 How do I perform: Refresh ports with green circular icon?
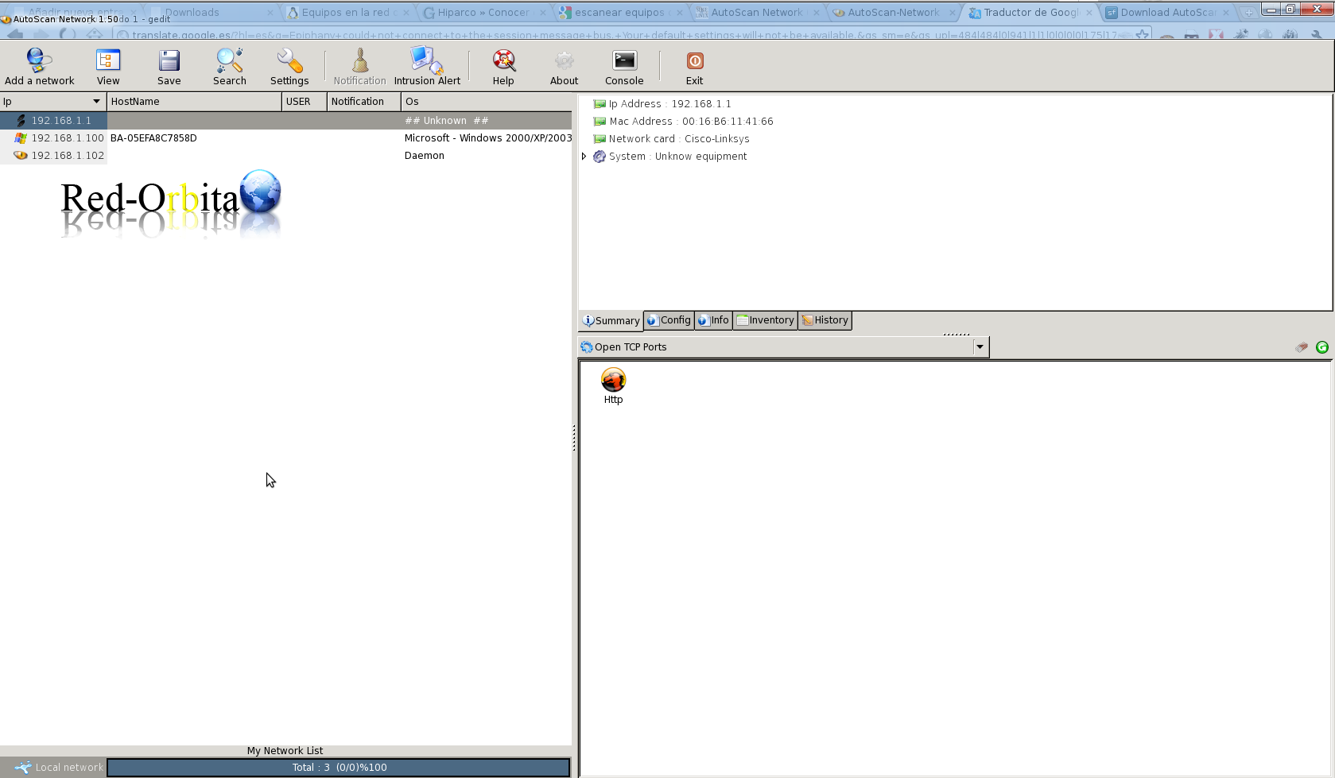[x=1322, y=347]
